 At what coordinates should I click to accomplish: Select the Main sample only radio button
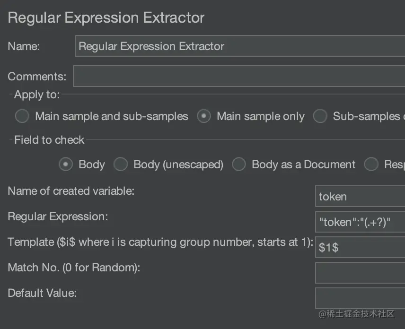click(204, 116)
